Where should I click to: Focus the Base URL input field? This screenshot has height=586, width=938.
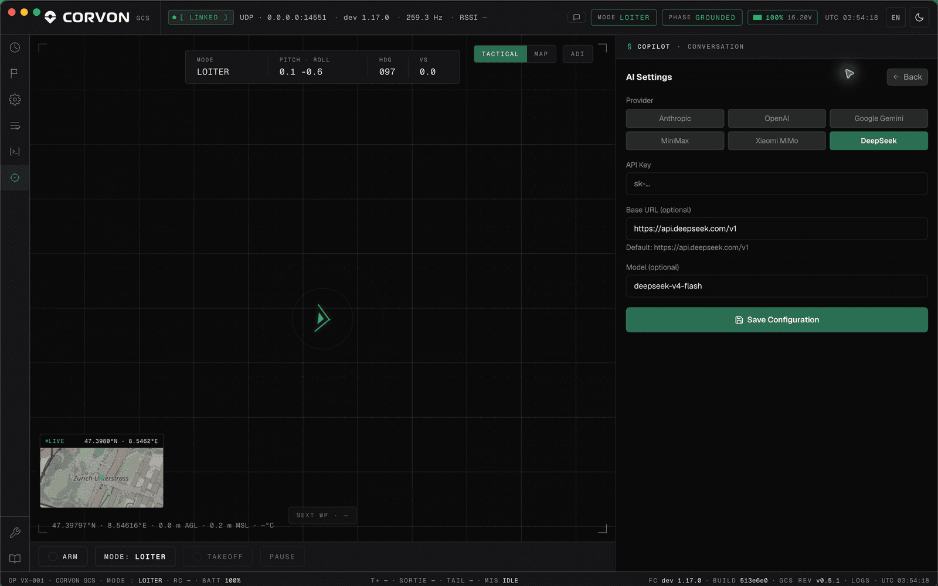777,229
